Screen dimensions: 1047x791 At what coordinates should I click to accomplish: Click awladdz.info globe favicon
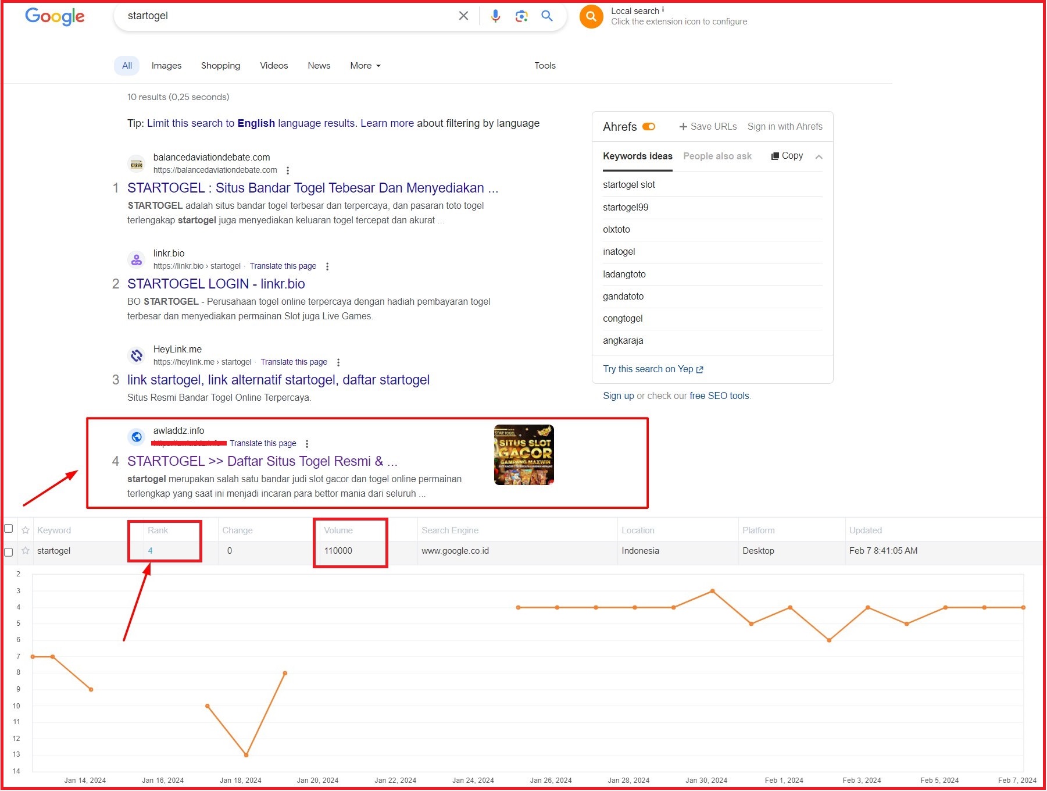[x=137, y=437]
